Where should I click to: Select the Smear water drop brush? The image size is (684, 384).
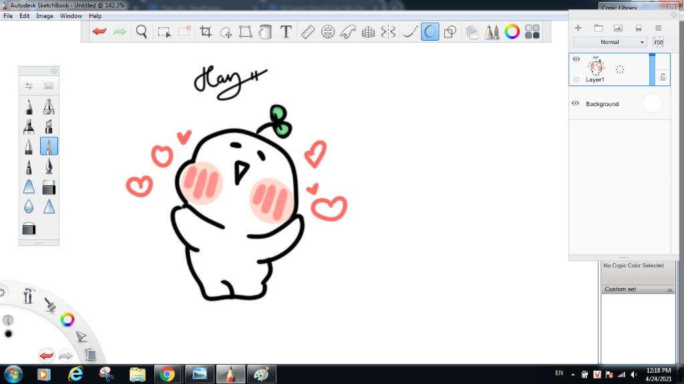coord(29,207)
